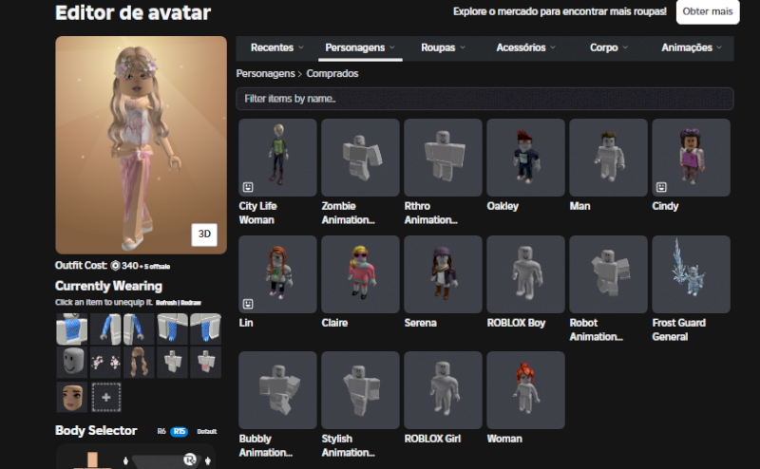Click the avatar preview image
760x469 pixels.
pyautogui.click(x=141, y=145)
